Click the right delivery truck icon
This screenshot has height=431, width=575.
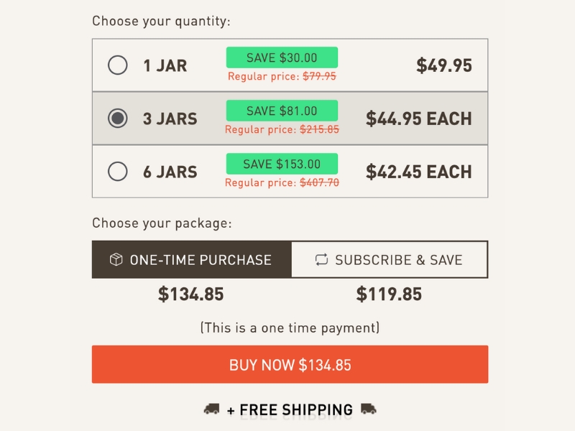pos(369,409)
